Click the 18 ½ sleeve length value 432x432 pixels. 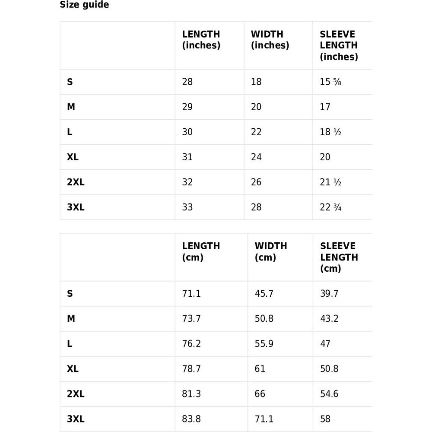[330, 132]
